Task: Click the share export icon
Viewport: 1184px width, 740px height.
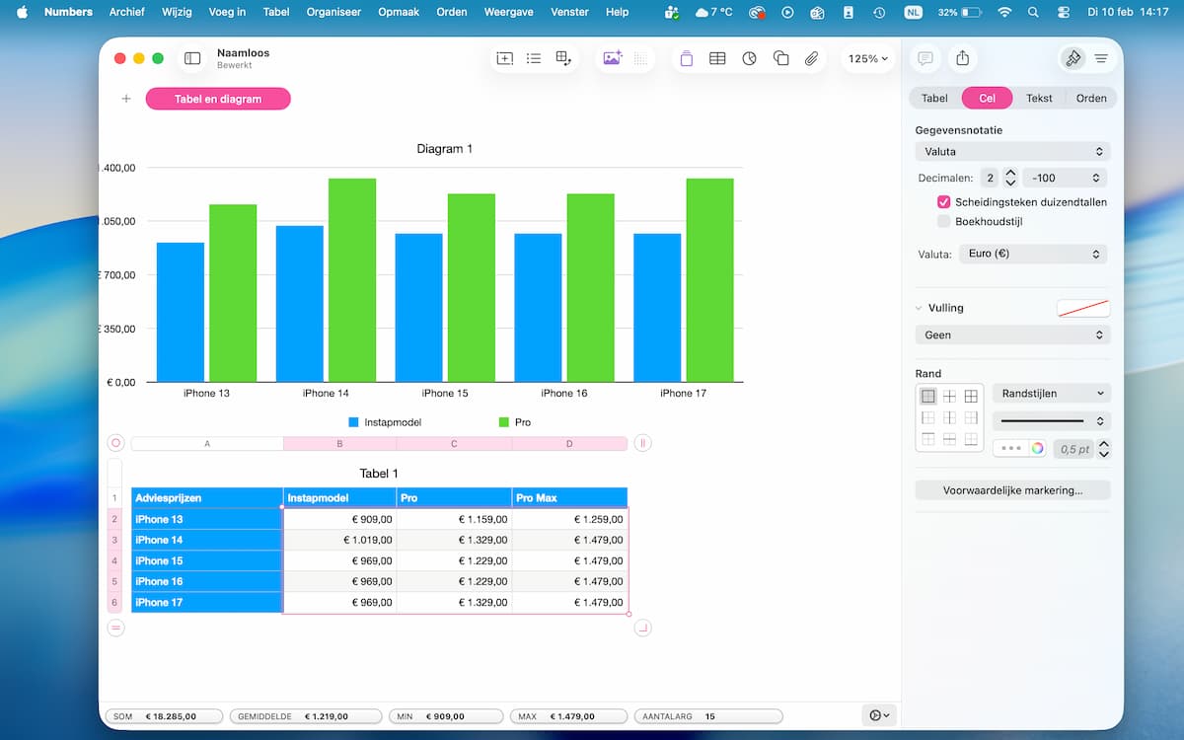Action: tap(962, 59)
